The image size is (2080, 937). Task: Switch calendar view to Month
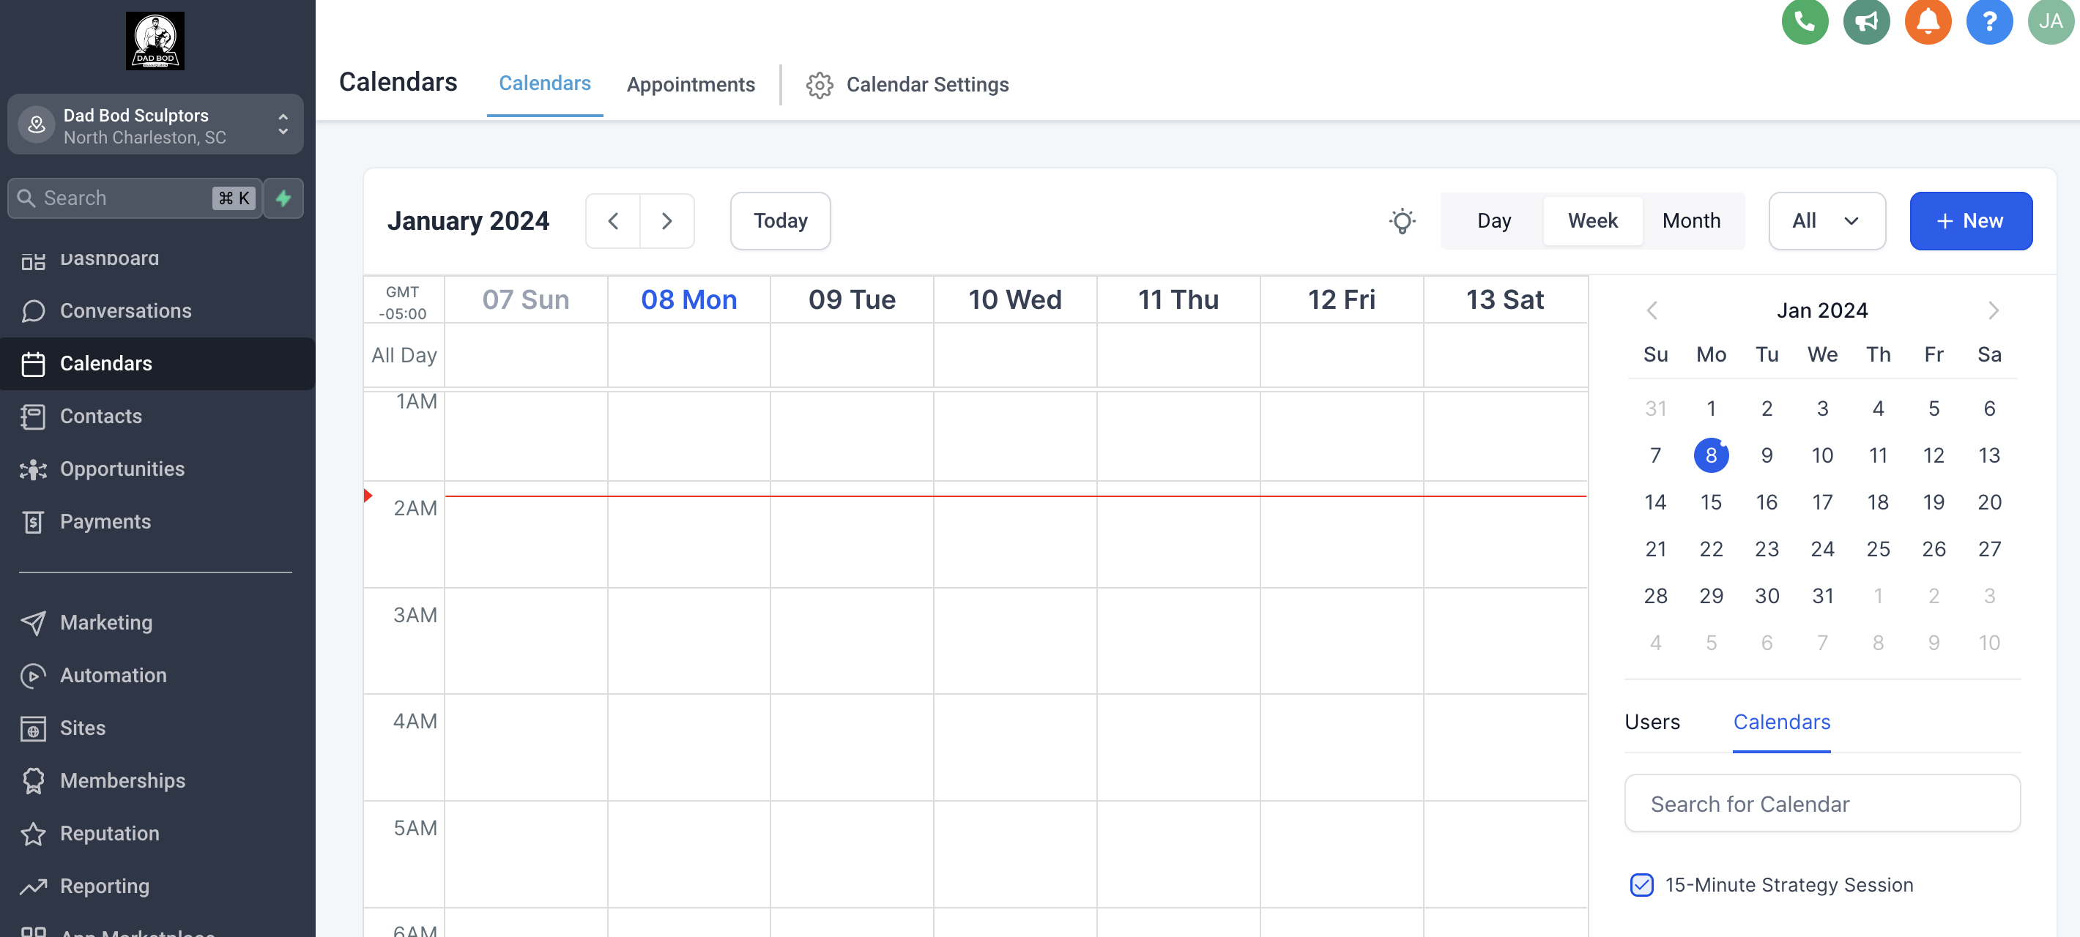pos(1692,220)
